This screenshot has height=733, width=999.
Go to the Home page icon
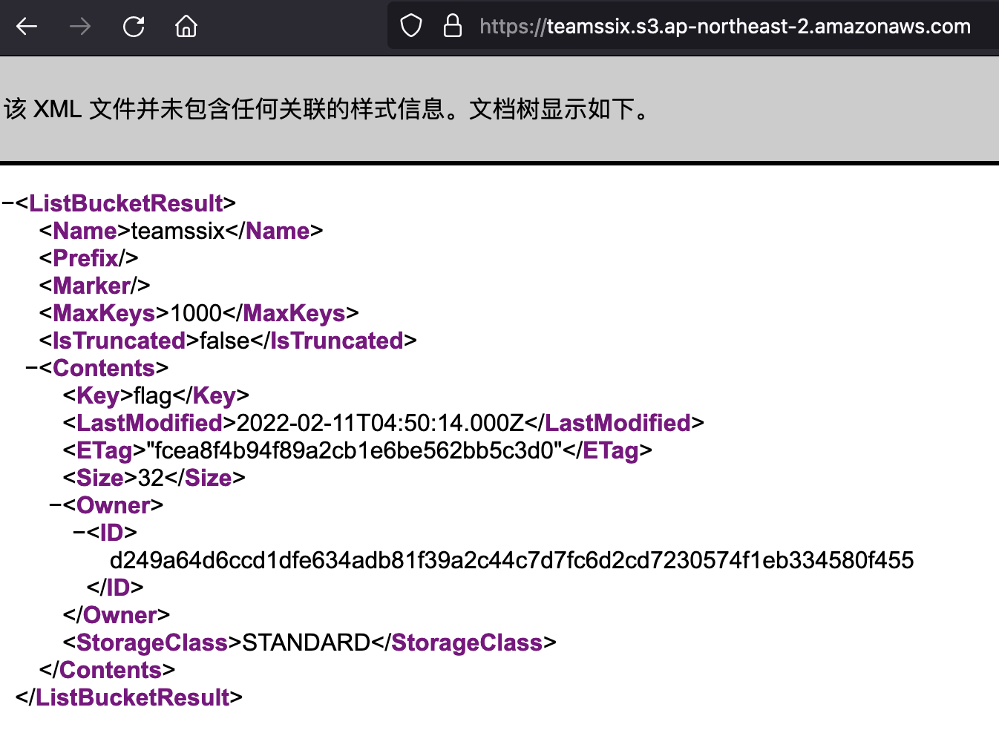[186, 27]
